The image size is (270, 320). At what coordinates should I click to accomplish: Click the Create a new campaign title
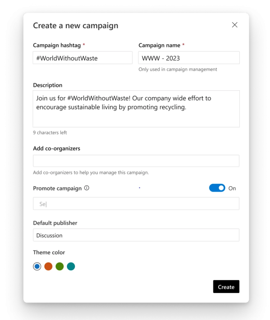pos(76,26)
